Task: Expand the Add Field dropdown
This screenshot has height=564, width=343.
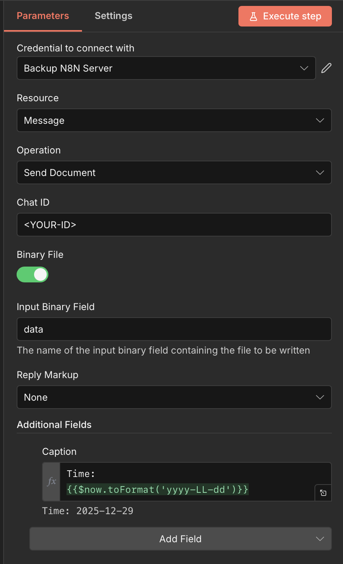Action: pyautogui.click(x=180, y=539)
